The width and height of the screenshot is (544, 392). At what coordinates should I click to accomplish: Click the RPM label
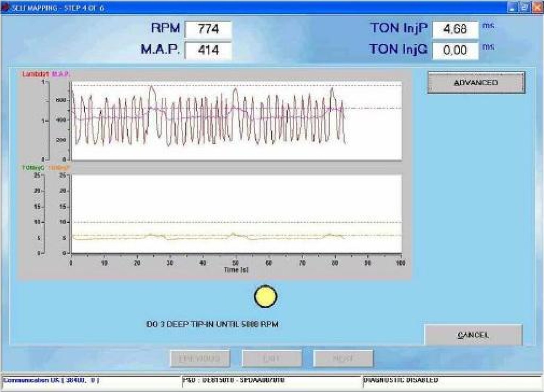click(x=165, y=28)
